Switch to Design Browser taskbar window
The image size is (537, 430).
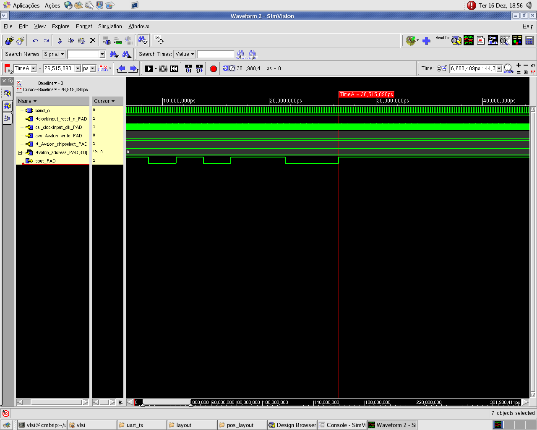292,425
